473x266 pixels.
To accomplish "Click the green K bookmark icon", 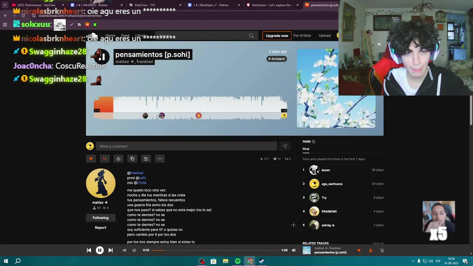I will 95,25.
